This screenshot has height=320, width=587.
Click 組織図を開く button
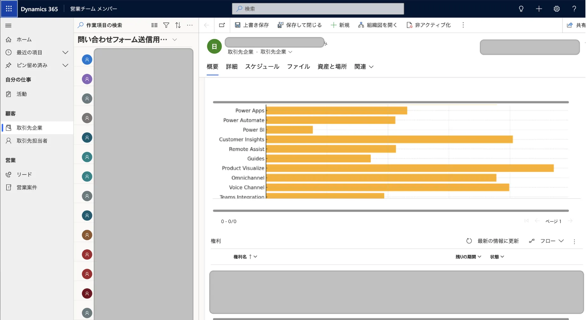(x=377, y=25)
